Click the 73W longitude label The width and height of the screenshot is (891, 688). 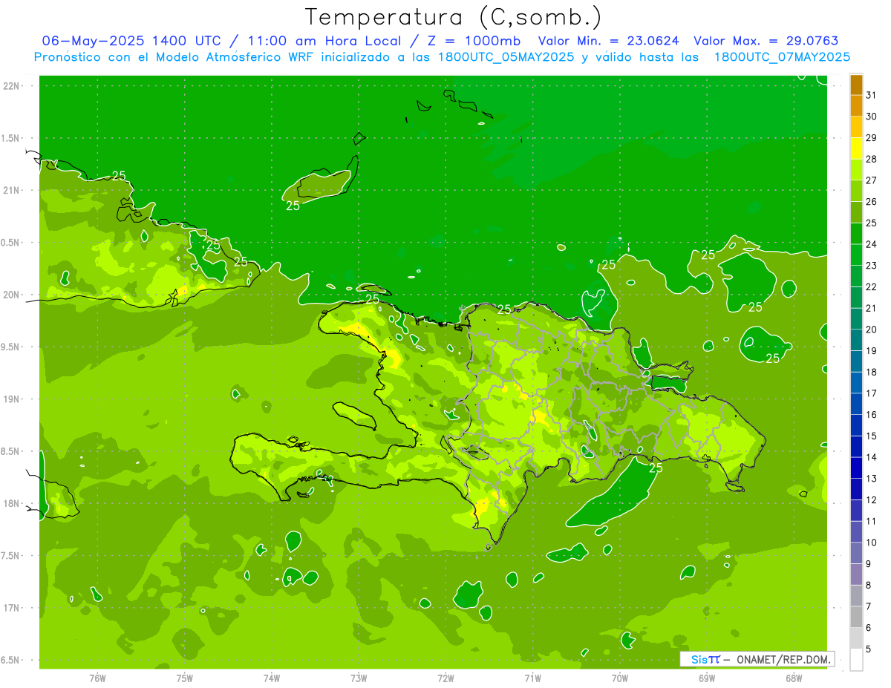tap(359, 678)
